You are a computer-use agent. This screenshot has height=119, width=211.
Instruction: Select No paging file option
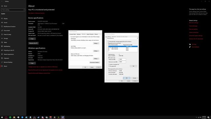[x=109, y=66]
